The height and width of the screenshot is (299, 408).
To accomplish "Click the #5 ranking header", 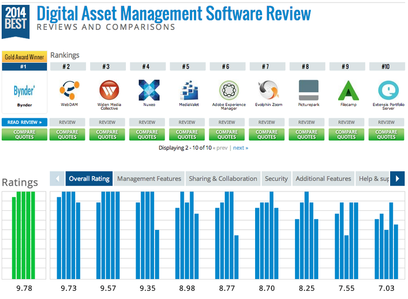I will pyautogui.click(x=188, y=67).
